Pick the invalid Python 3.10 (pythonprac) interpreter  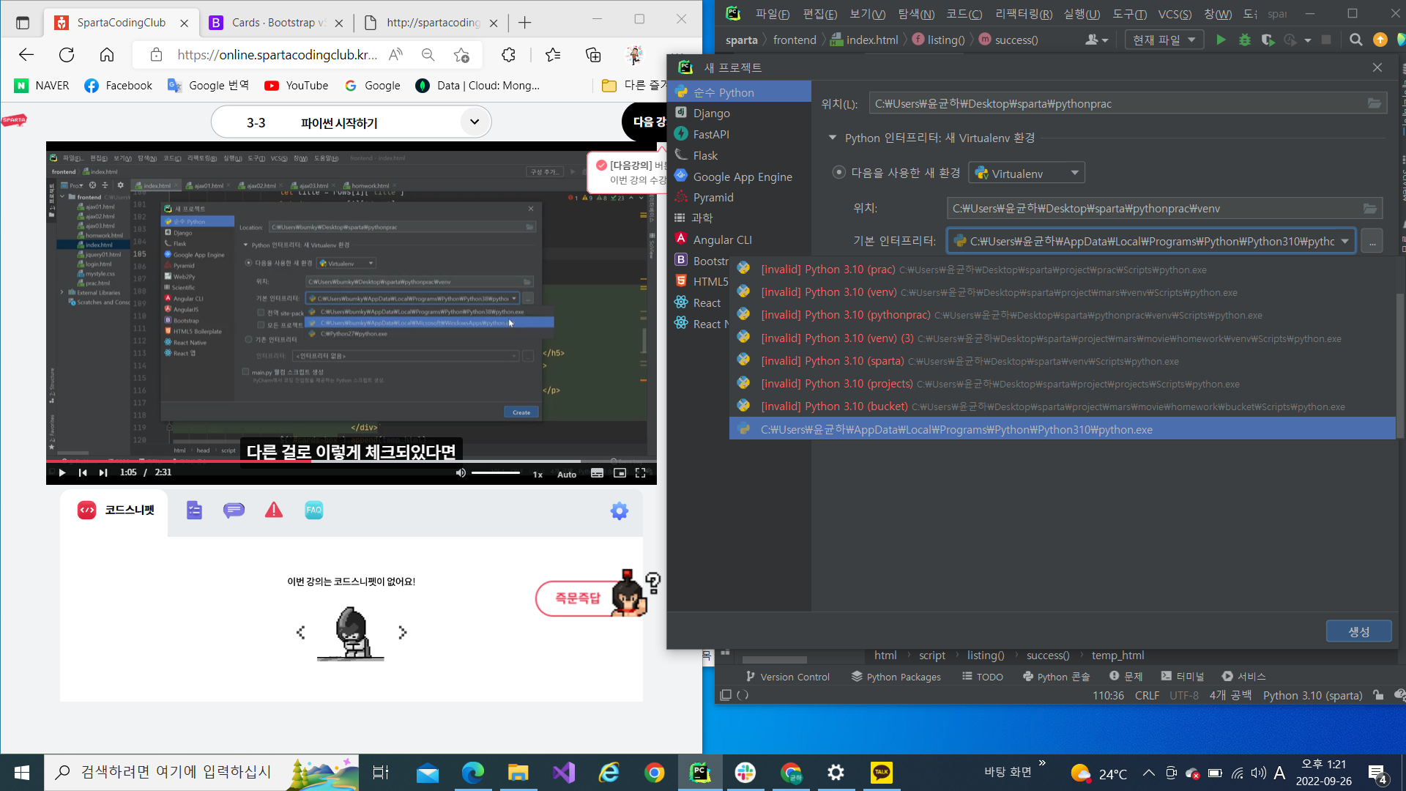[1063, 315]
